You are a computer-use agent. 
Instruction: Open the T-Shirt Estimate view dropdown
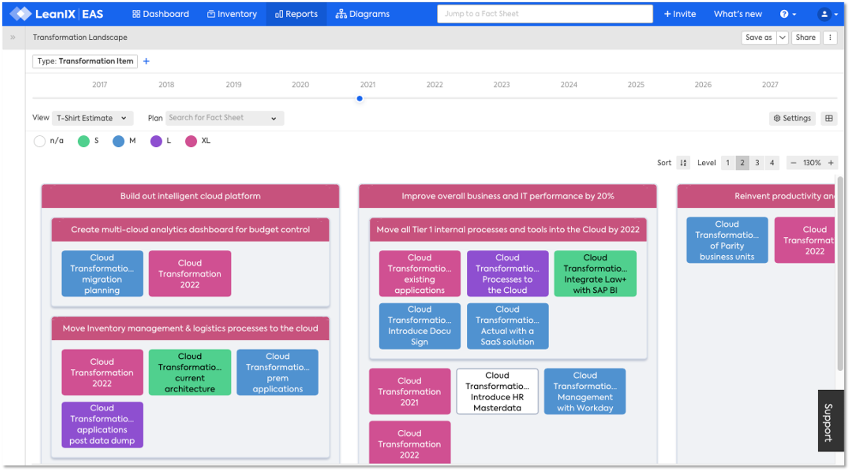(92, 118)
